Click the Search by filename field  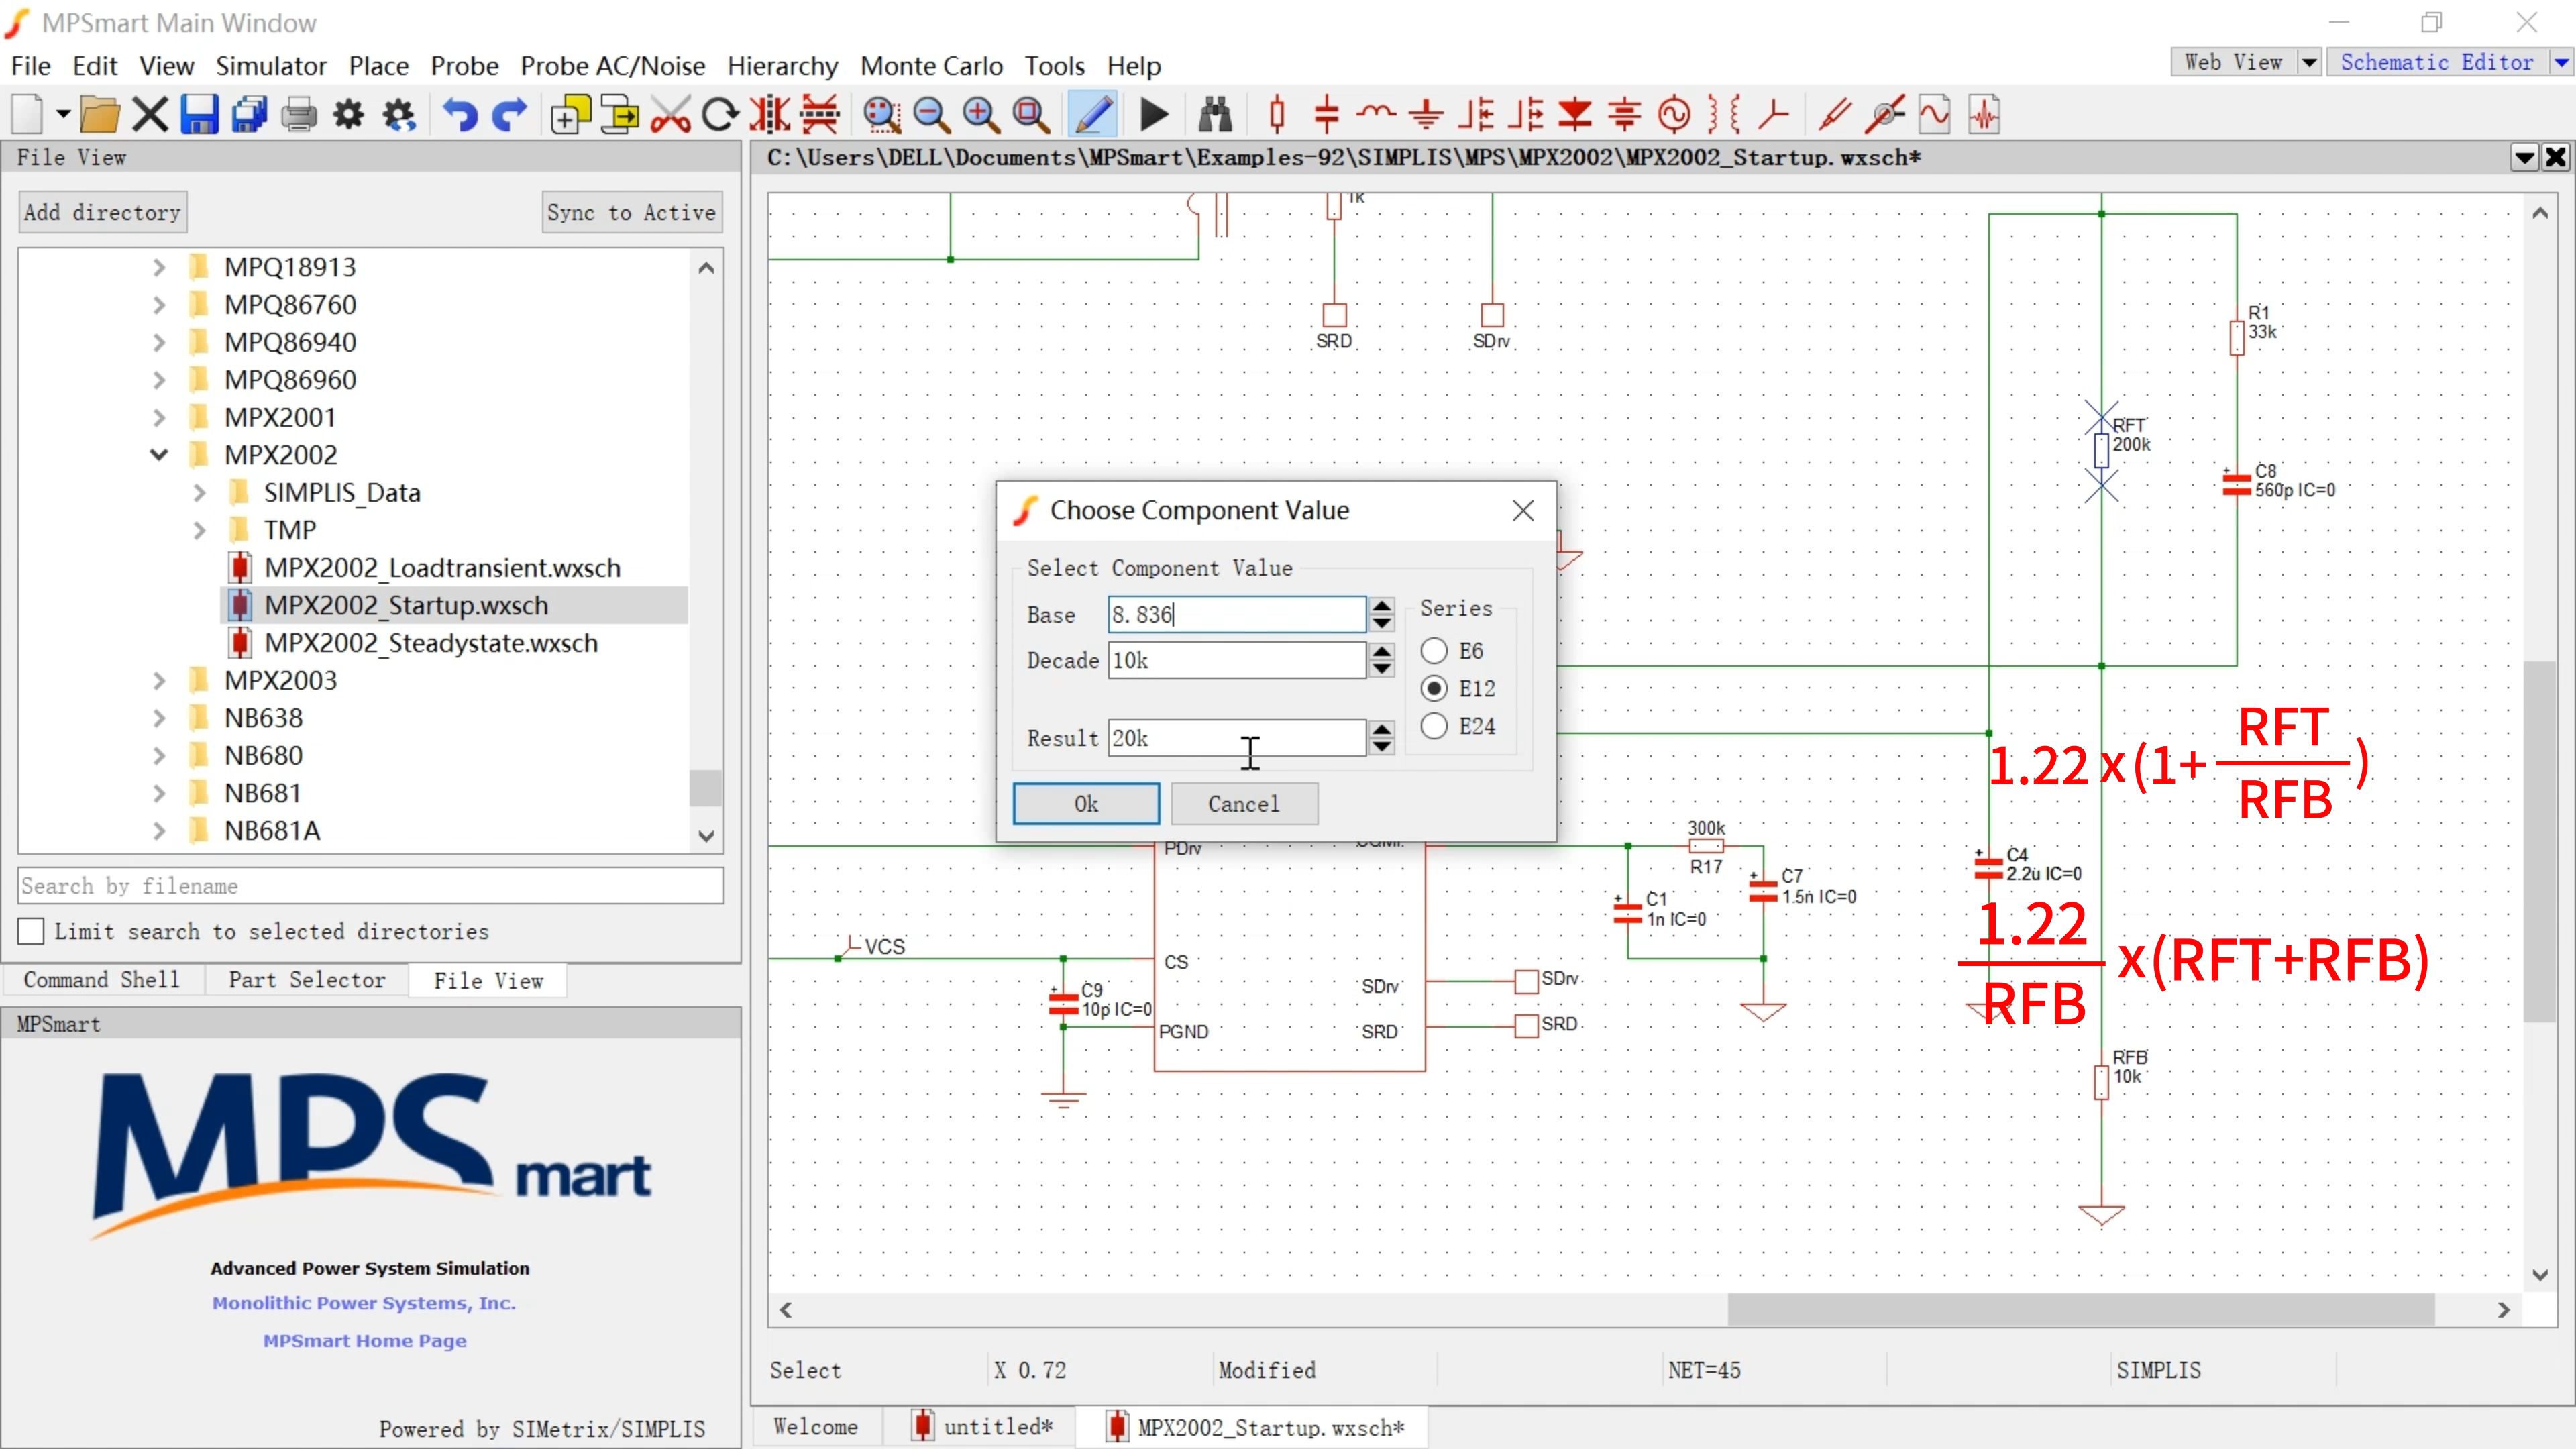click(370, 886)
